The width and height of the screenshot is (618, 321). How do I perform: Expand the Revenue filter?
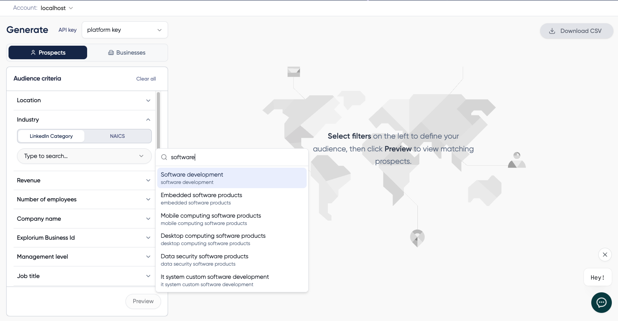pyautogui.click(x=84, y=180)
